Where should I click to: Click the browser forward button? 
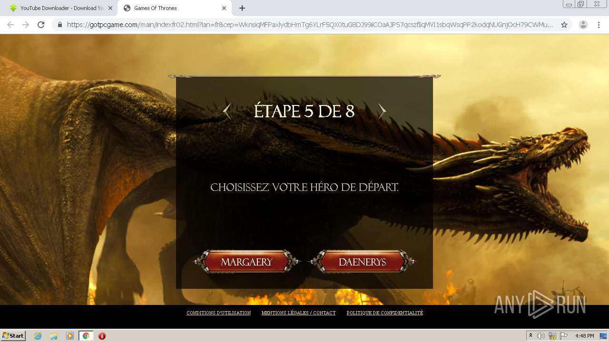26,25
